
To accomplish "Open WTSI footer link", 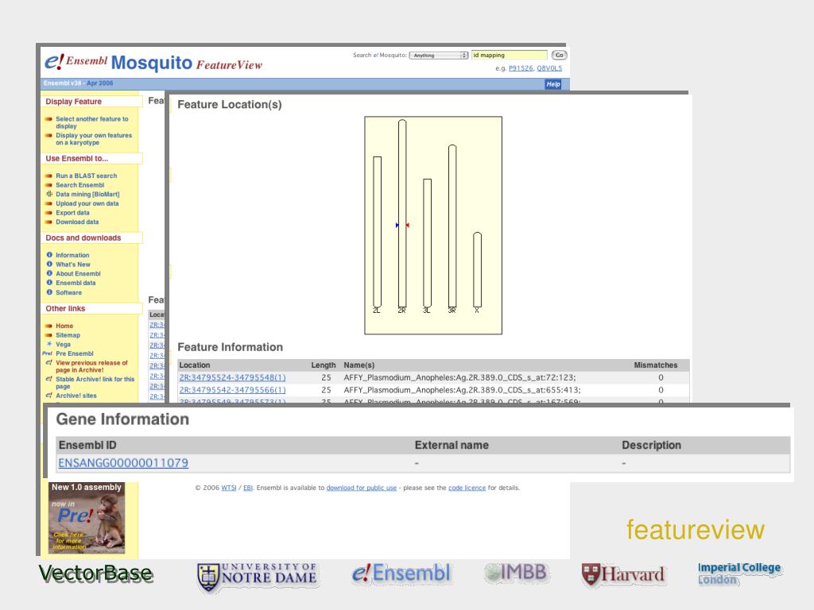I will 228,488.
